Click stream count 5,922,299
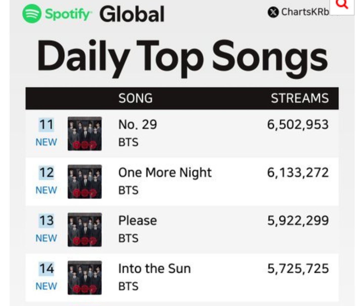The height and width of the screenshot is (306, 364). point(298,221)
